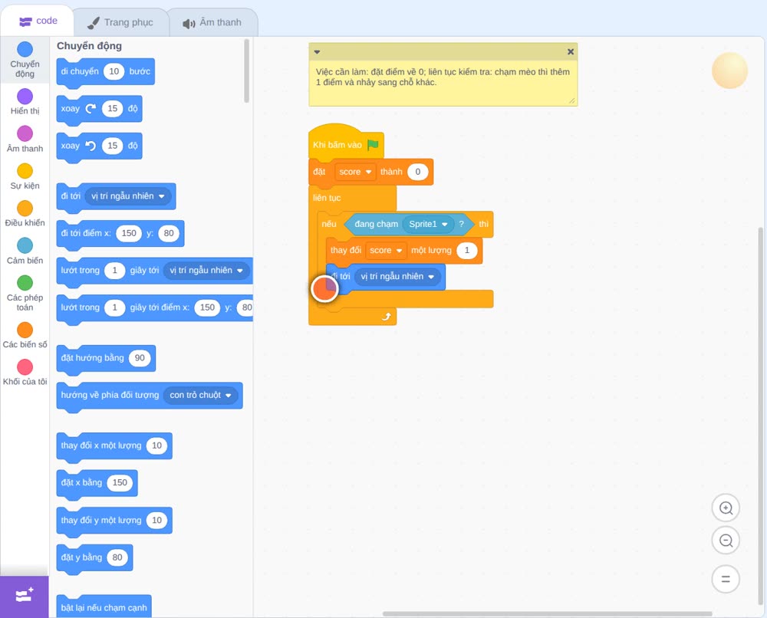Image resolution: width=767 pixels, height=618 pixels.
Task: Click the đặt y bằng 80 field
Action: pos(117,557)
